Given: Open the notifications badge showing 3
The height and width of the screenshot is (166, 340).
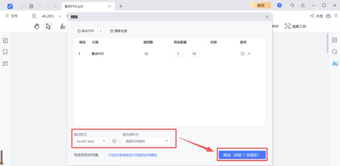Looking at the screenshot, I should tap(279, 6).
